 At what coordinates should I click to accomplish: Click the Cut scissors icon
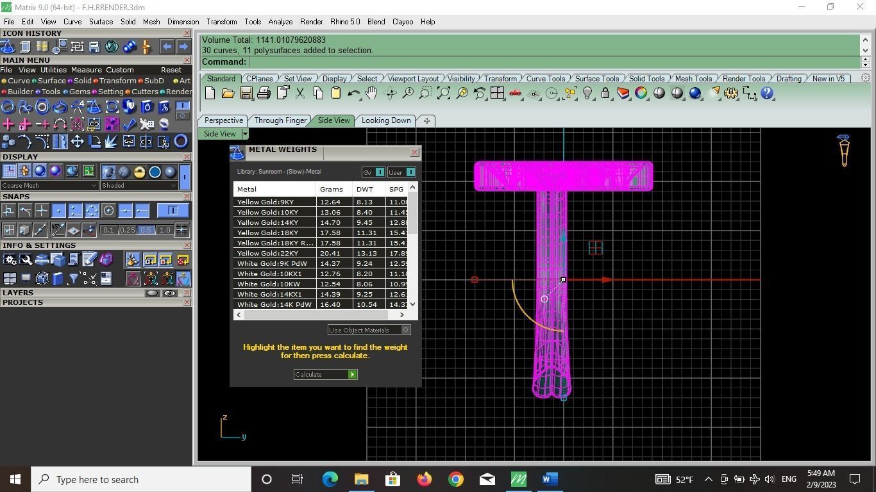pos(299,94)
